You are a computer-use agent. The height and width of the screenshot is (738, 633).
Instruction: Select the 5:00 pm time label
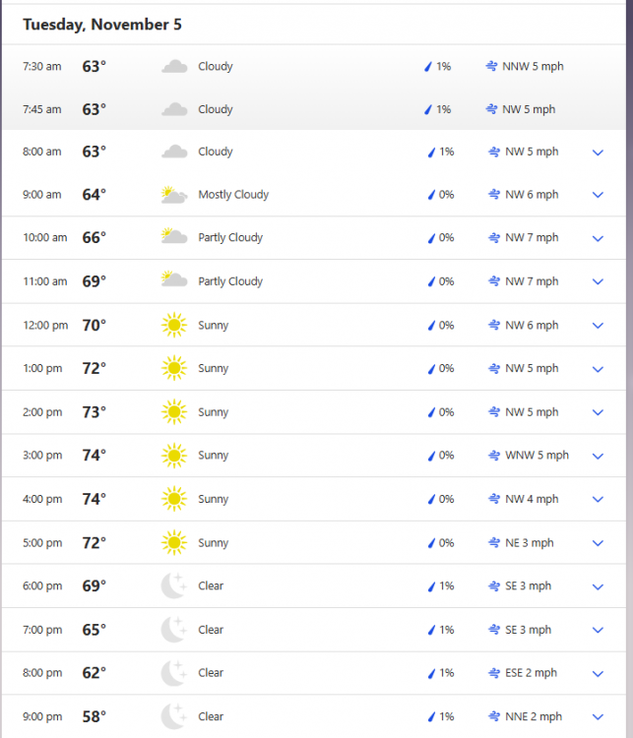point(42,543)
